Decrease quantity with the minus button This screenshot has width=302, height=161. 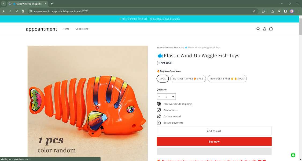pyautogui.click(x=159, y=97)
